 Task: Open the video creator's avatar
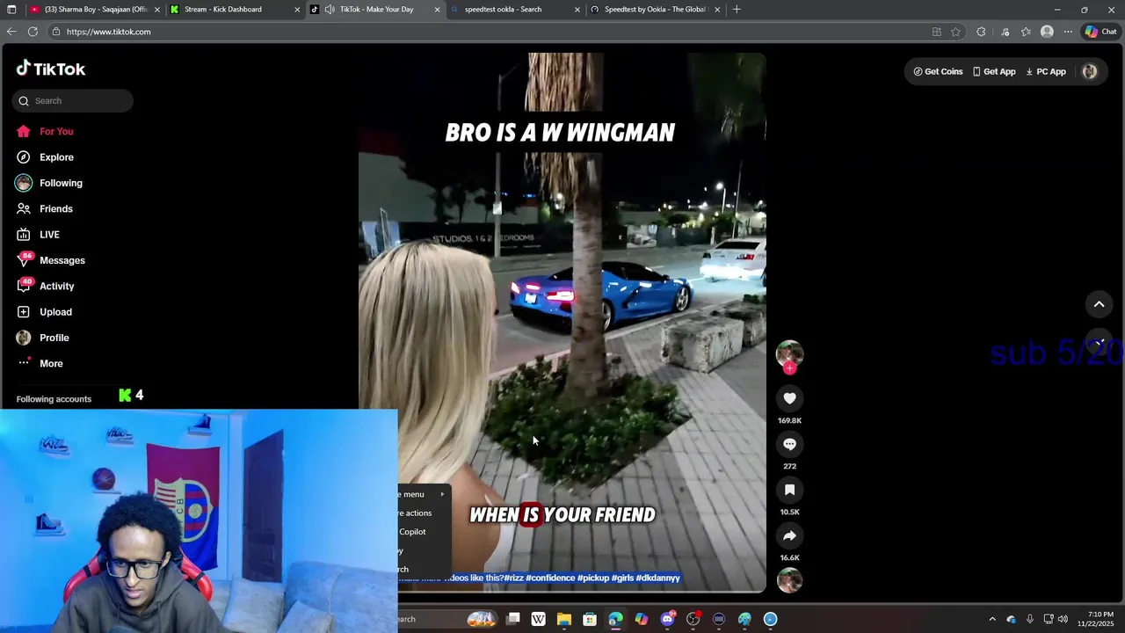(x=789, y=353)
